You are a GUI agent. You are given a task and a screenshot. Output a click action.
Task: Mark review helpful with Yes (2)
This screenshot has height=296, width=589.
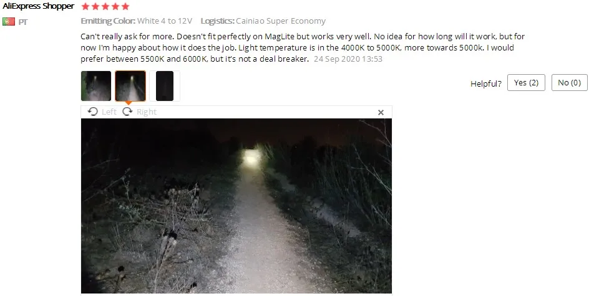tap(526, 82)
